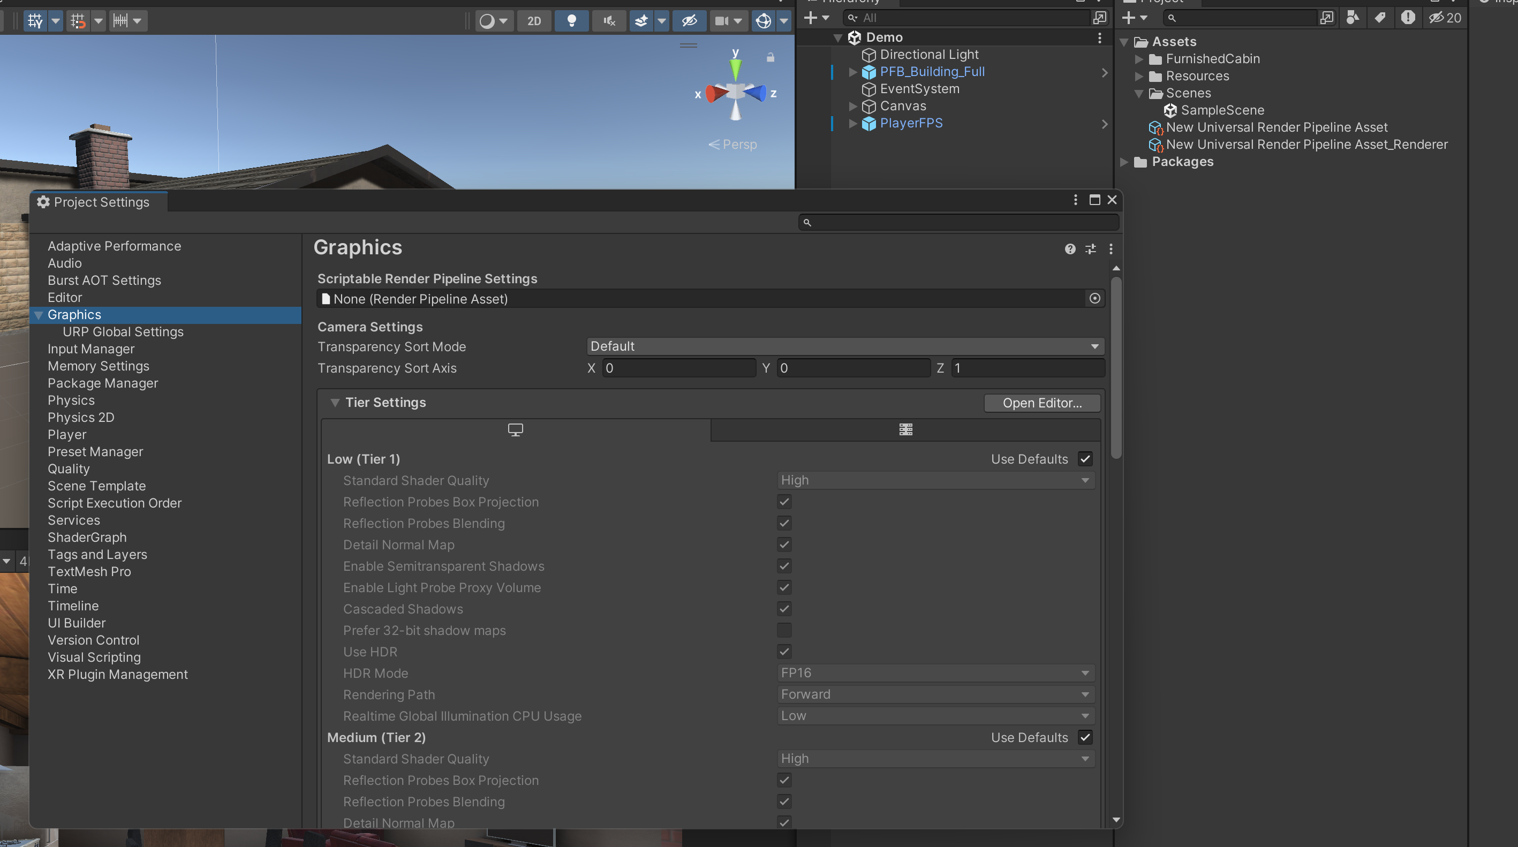Toggle grid snapping icon
The width and height of the screenshot is (1518, 847).
pyautogui.click(x=35, y=21)
